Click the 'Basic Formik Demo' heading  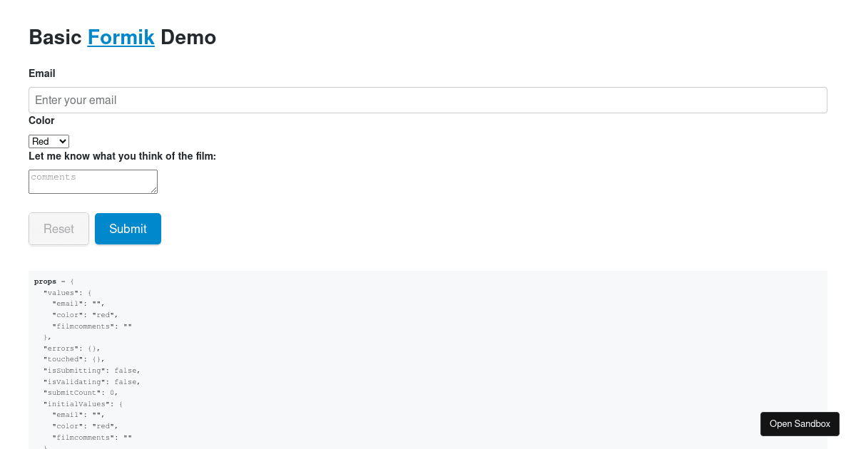[121, 37]
